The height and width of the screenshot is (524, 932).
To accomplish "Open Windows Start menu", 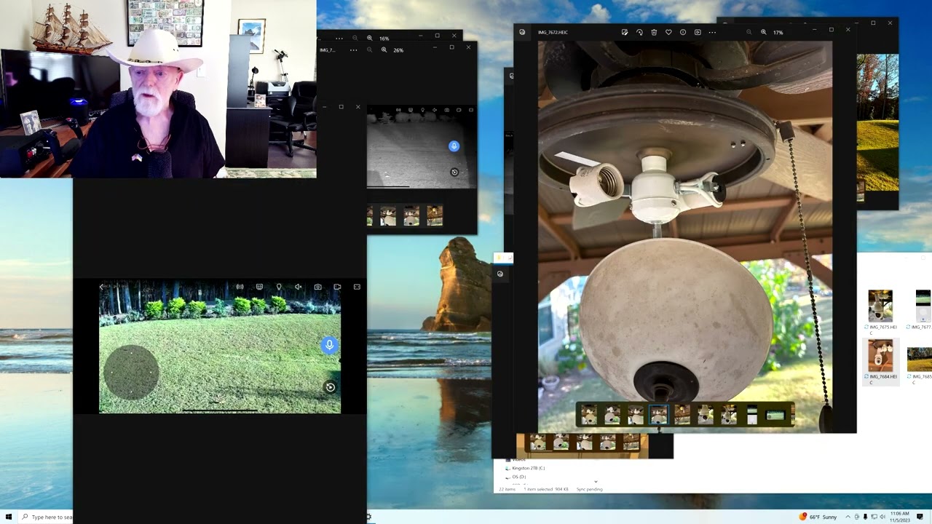I will [x=8, y=517].
